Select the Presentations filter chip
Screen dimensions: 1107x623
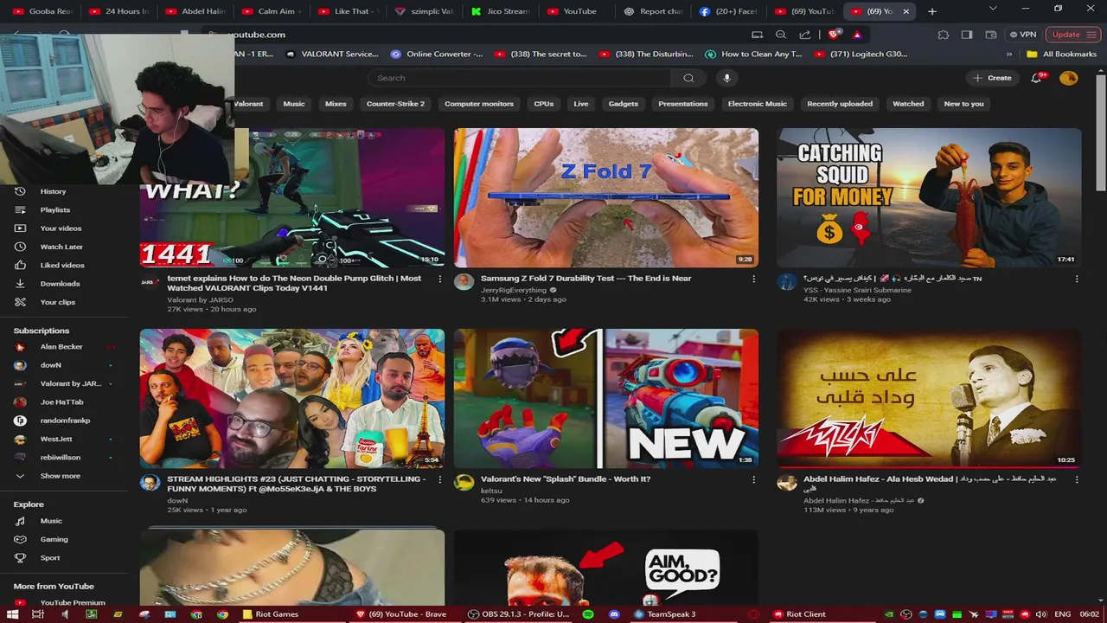(x=683, y=104)
